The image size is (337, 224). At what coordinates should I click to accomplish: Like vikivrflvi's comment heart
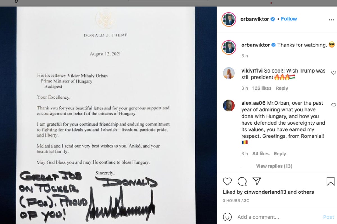(333, 73)
